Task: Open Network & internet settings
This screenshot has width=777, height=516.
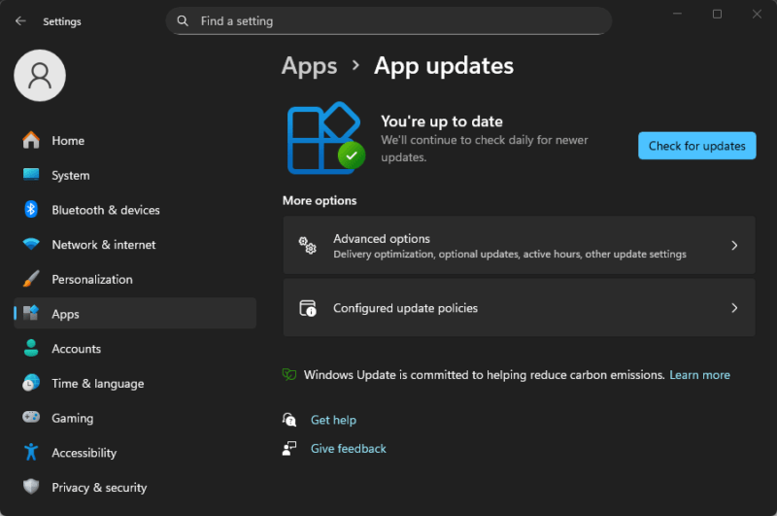Action: tap(135, 244)
